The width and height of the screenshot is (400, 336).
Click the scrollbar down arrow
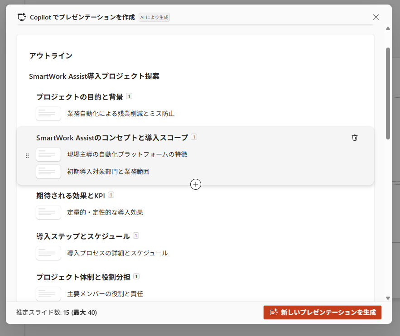pyautogui.click(x=388, y=298)
